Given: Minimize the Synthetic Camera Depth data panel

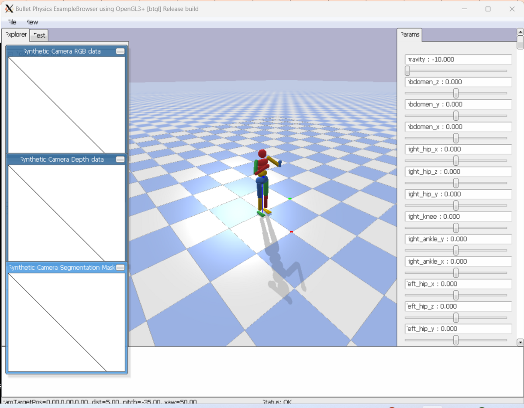Looking at the screenshot, I should (x=120, y=160).
